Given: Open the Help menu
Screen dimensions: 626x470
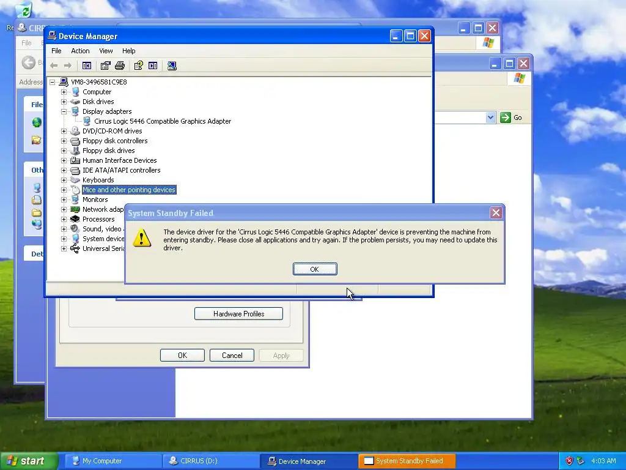Looking at the screenshot, I should click(128, 51).
